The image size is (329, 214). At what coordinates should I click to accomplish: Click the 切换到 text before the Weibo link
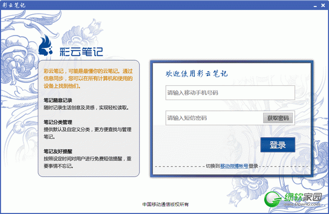tap(213, 166)
